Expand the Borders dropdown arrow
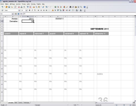Screen dimensions: 136x106 click(x=75, y=10)
